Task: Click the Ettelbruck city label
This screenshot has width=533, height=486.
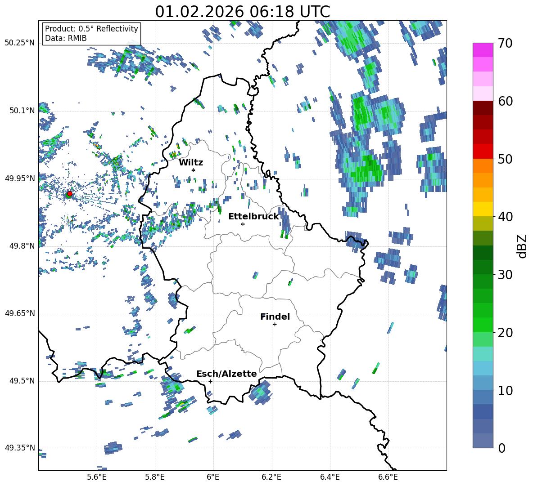Action: pos(253,217)
